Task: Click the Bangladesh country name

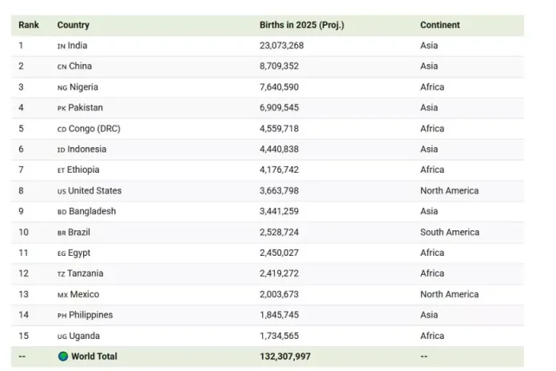Action: [92, 212]
